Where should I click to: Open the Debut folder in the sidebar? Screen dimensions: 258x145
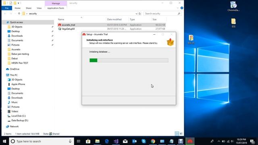pyautogui.click(x=15, y=58)
